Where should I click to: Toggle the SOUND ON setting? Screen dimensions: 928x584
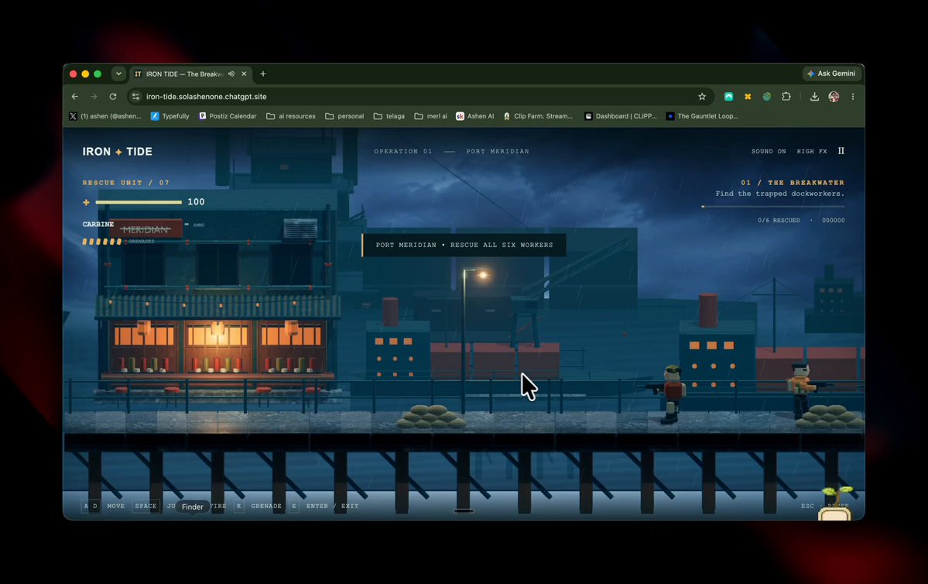[769, 152]
